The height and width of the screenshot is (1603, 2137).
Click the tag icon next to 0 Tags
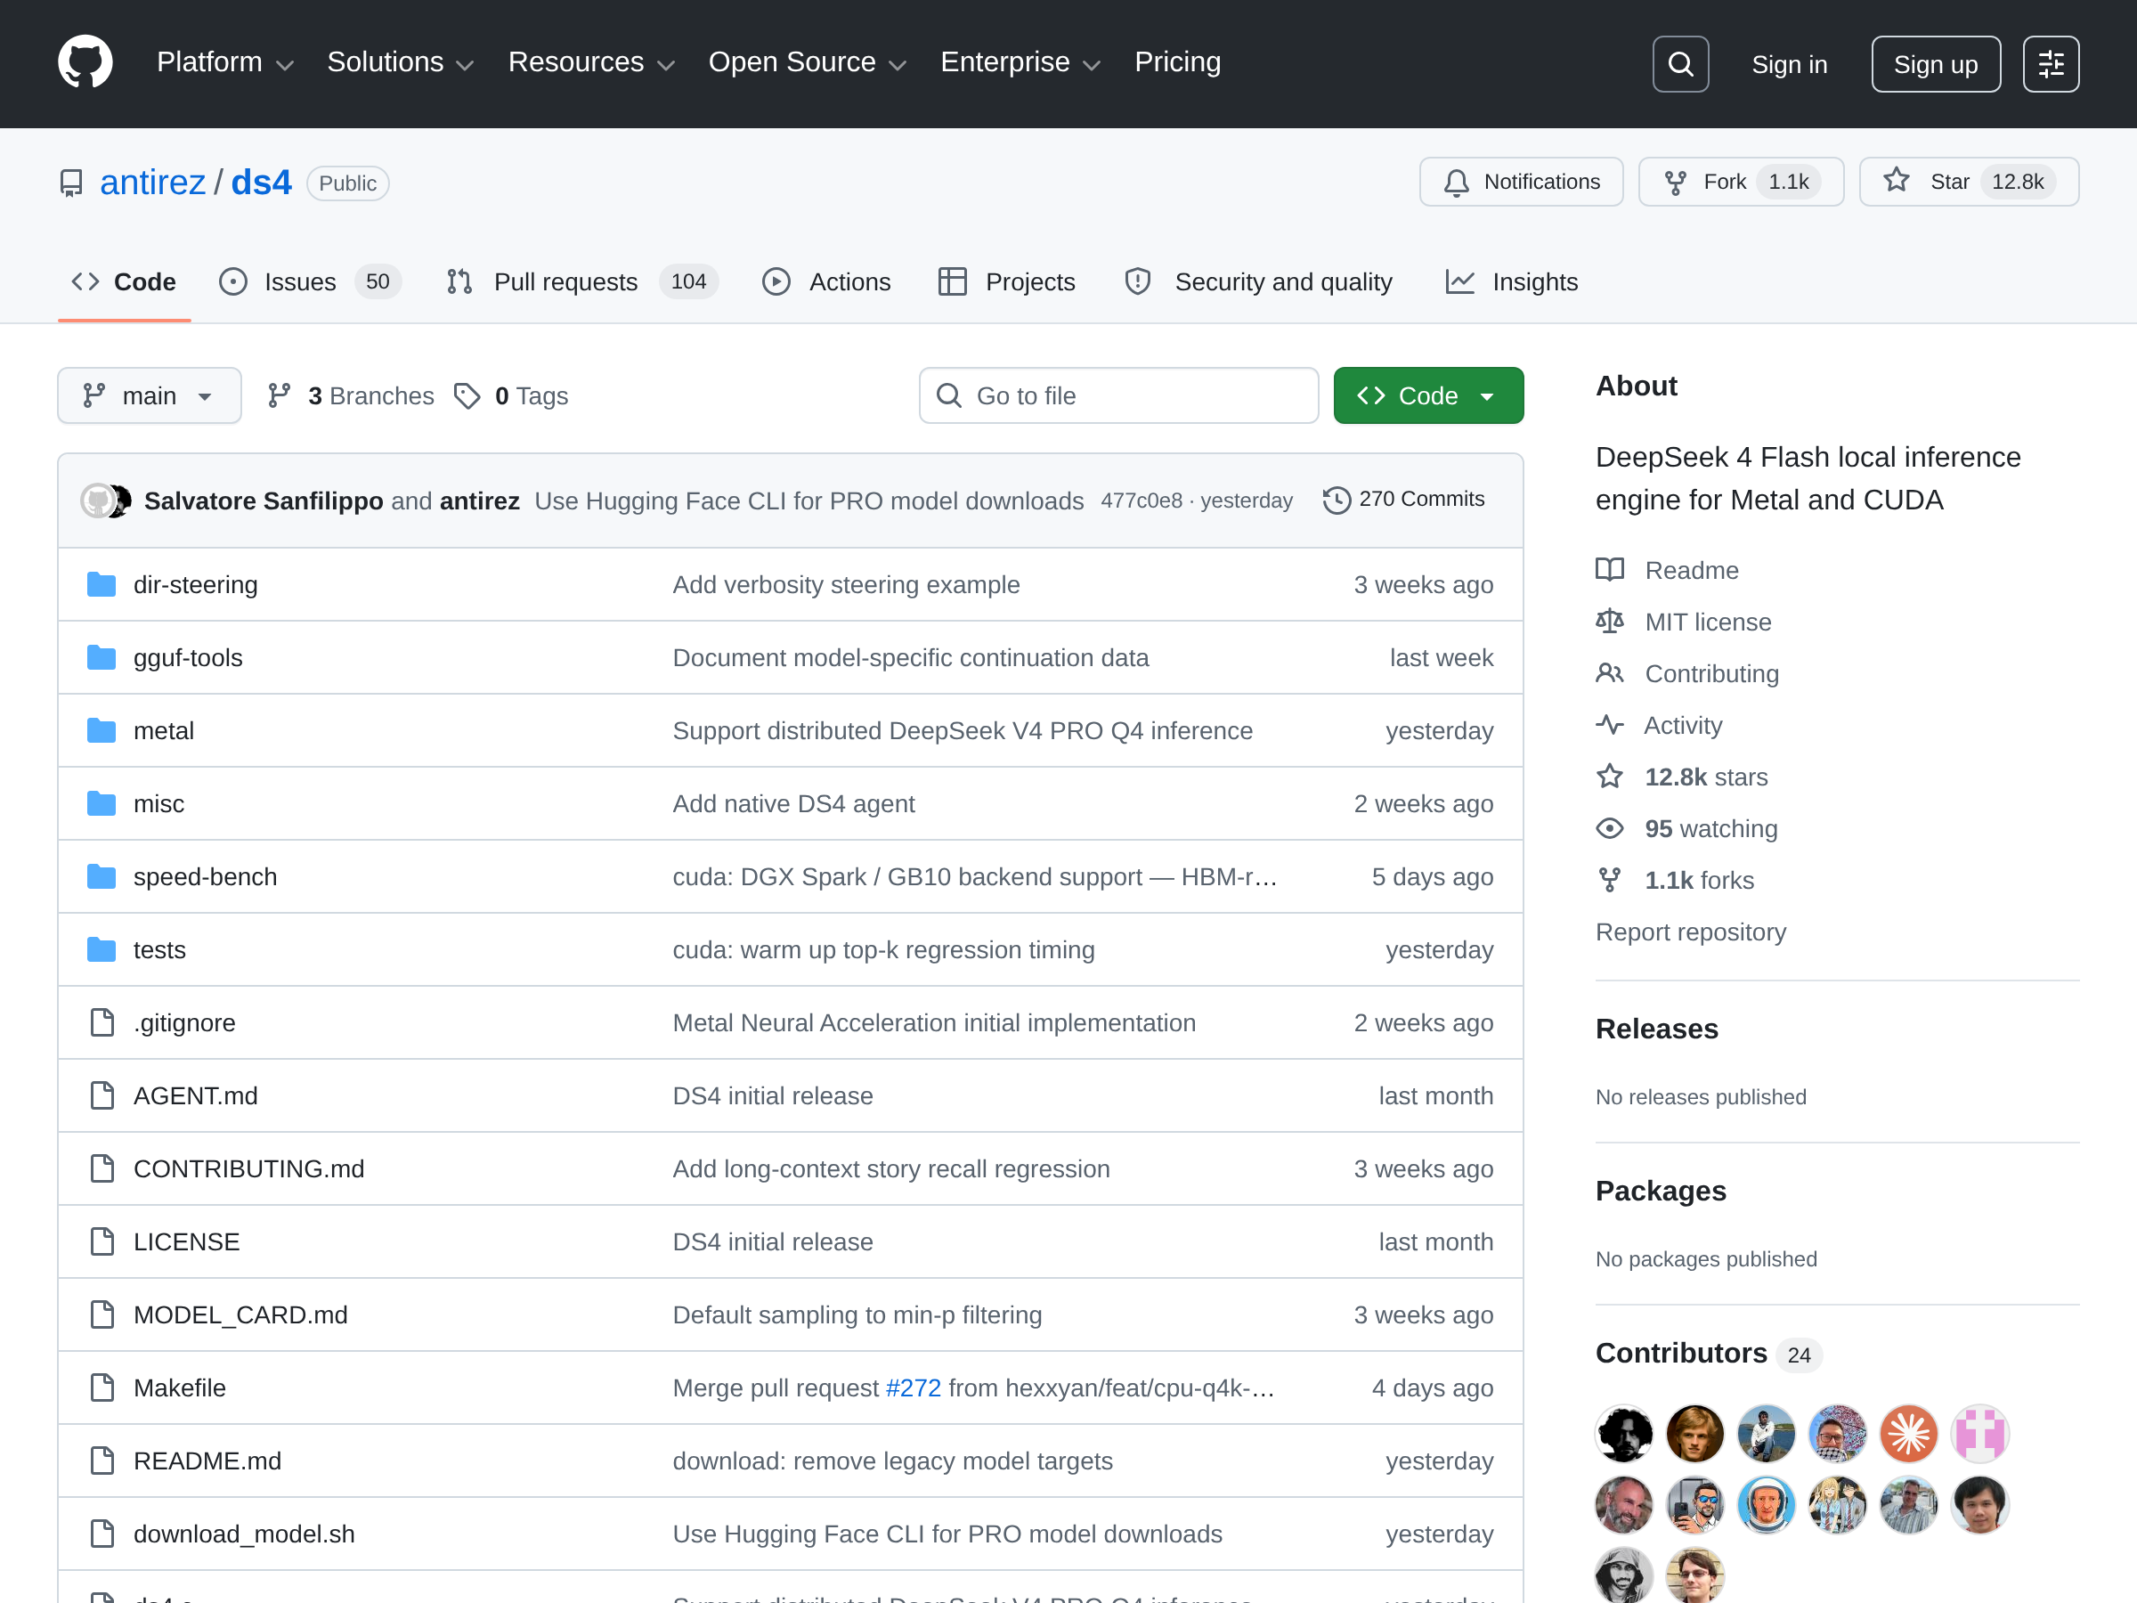[x=467, y=396]
